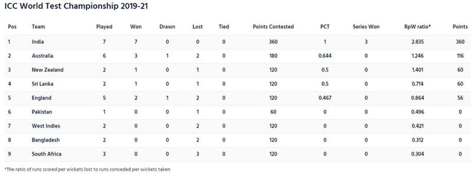Choose the England team name
The image size is (471, 174).
(x=42, y=98)
